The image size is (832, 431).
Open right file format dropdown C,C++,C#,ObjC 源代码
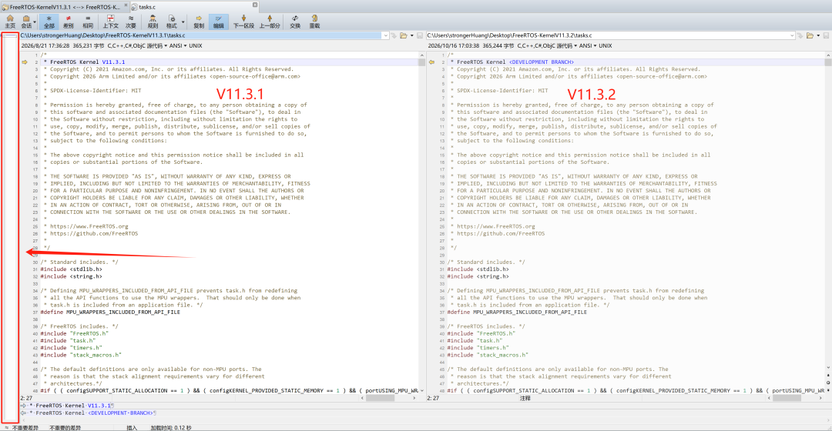pyautogui.click(x=547, y=45)
